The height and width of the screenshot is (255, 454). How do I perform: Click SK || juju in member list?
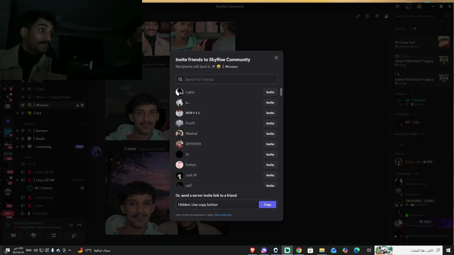(422, 122)
